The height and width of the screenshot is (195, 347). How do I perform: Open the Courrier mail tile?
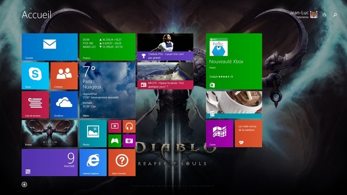[50, 47]
